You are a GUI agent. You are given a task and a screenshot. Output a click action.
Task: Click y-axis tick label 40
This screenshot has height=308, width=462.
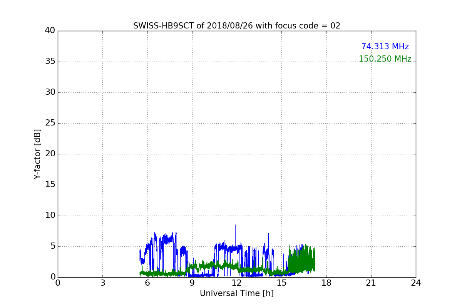[x=50, y=31]
